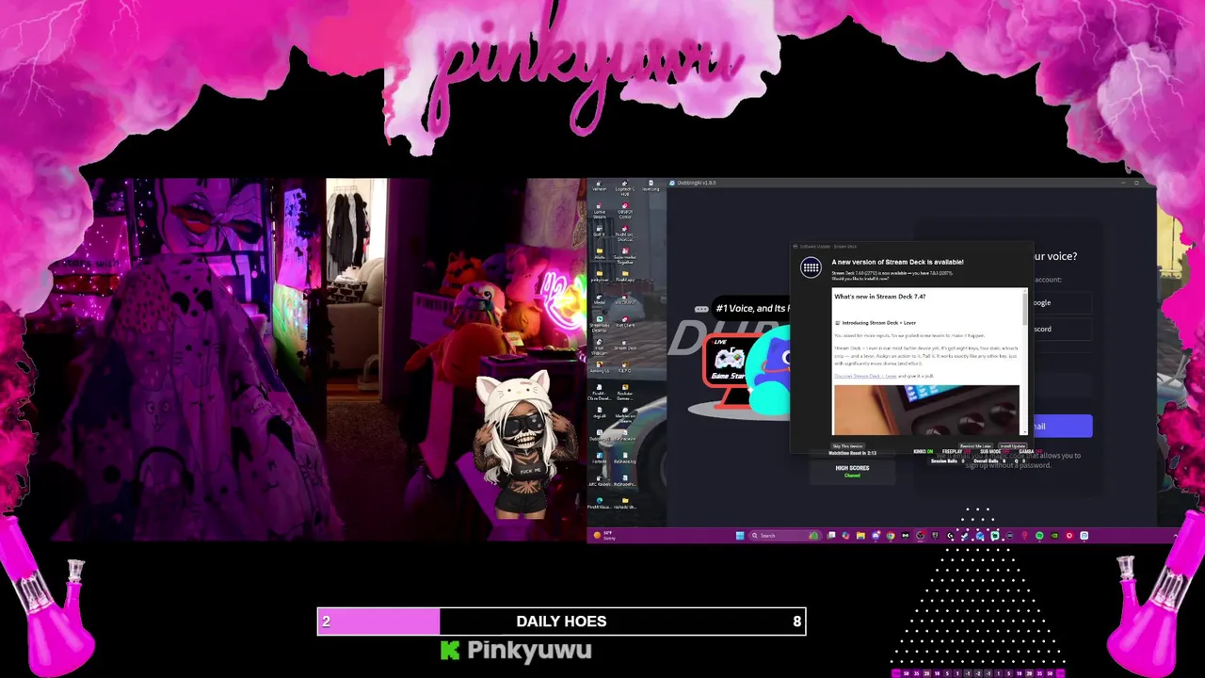The width and height of the screenshot is (1205, 678).
Task: Click Skip This Version button
Action: point(847,445)
